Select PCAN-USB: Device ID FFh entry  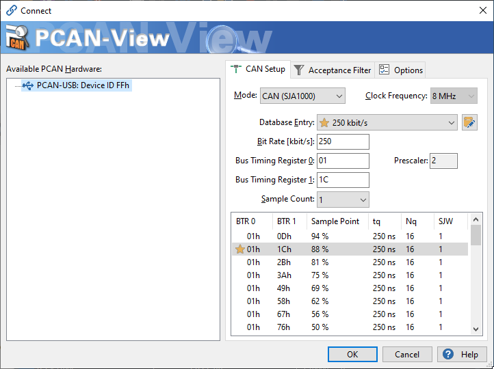[x=83, y=85]
